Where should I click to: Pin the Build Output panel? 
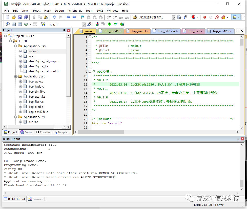(238, 139)
